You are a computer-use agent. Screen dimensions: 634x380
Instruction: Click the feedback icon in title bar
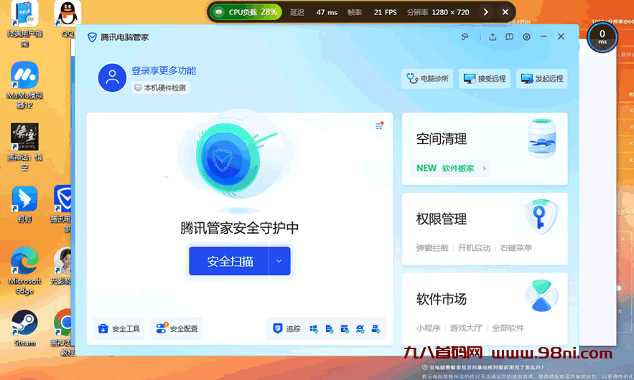509,37
